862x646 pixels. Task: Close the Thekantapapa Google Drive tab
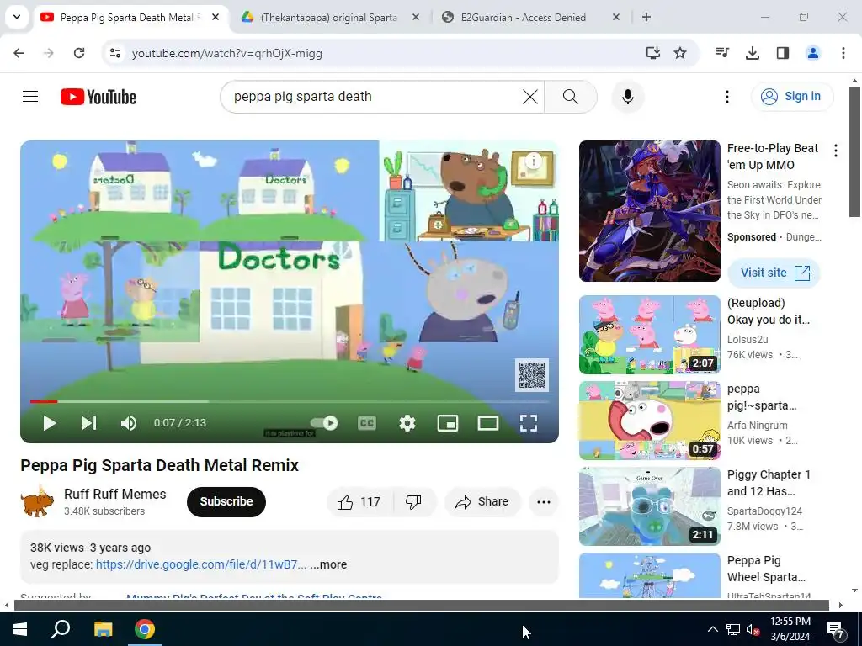pyautogui.click(x=416, y=17)
